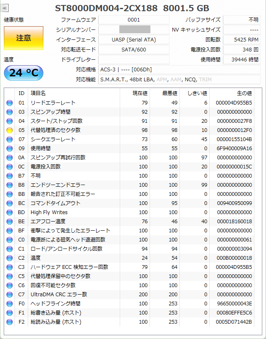The image size is (266, 339).
Task: Select raw value 00000003094
Action: [235, 249]
